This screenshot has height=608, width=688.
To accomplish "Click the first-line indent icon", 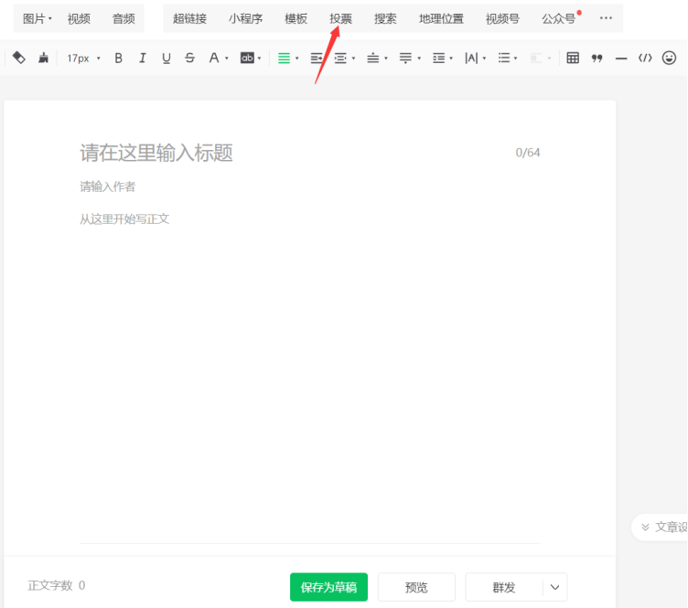I will tap(340, 58).
